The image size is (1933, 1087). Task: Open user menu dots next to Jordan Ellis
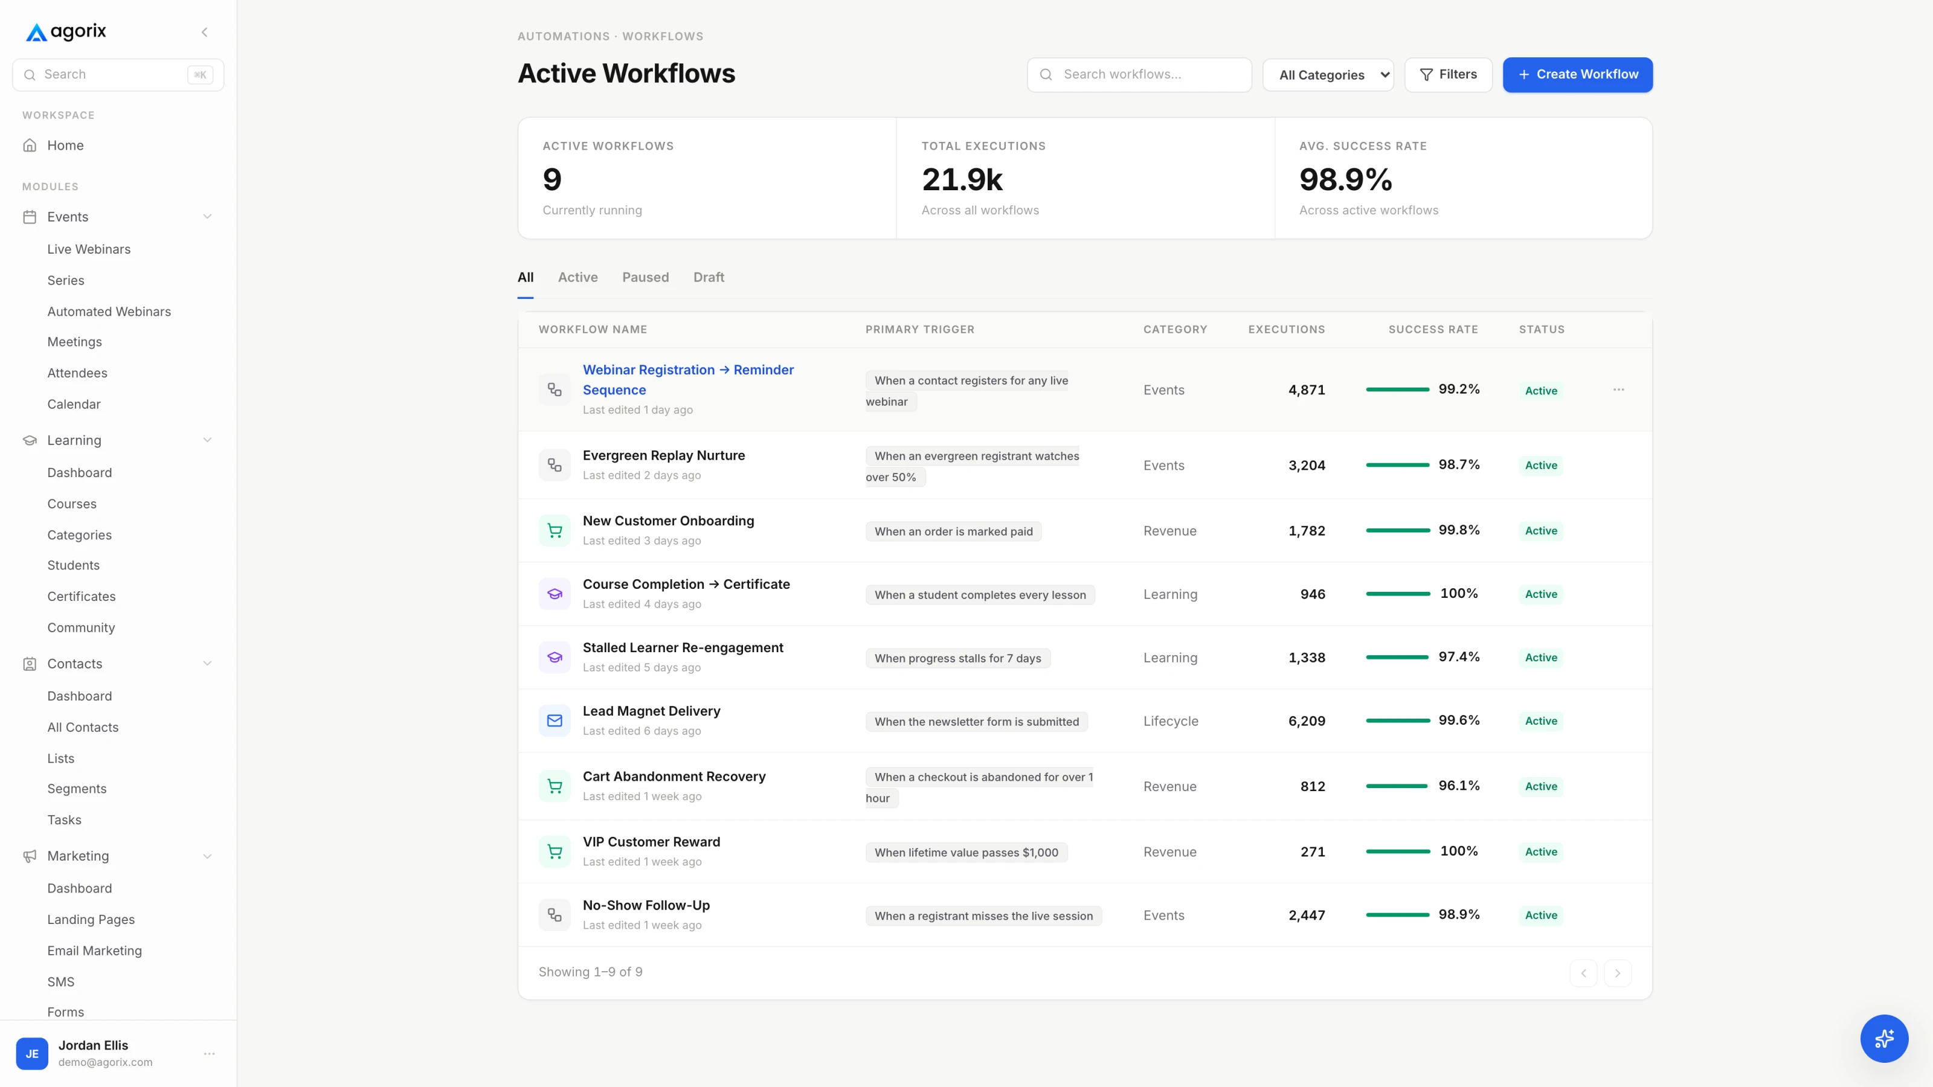pyautogui.click(x=210, y=1053)
